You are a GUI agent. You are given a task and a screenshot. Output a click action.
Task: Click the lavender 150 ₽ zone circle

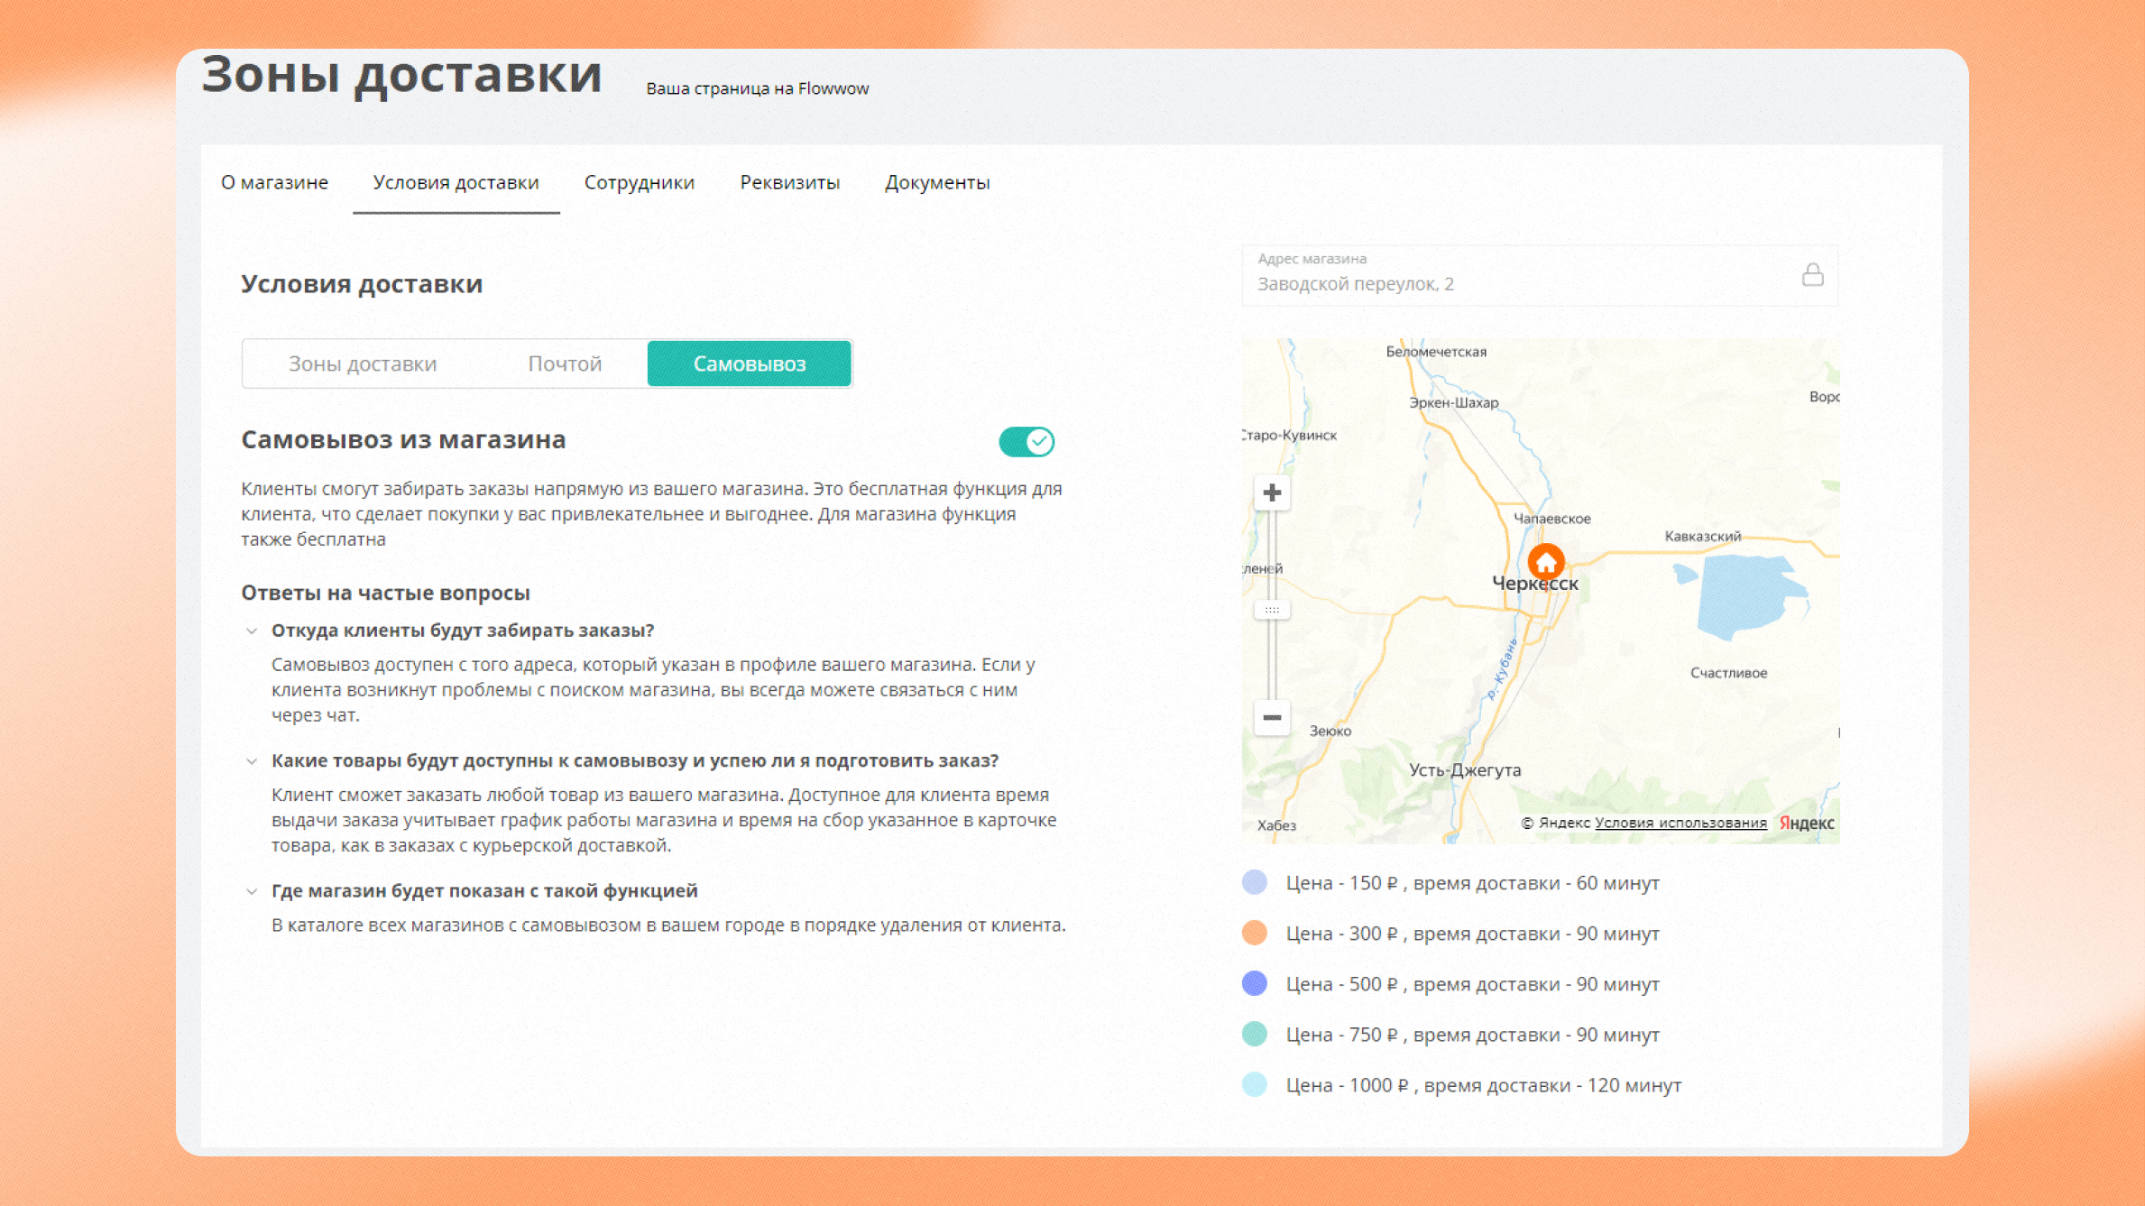pyautogui.click(x=1255, y=882)
